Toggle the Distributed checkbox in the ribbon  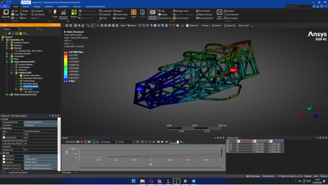point(33,14)
